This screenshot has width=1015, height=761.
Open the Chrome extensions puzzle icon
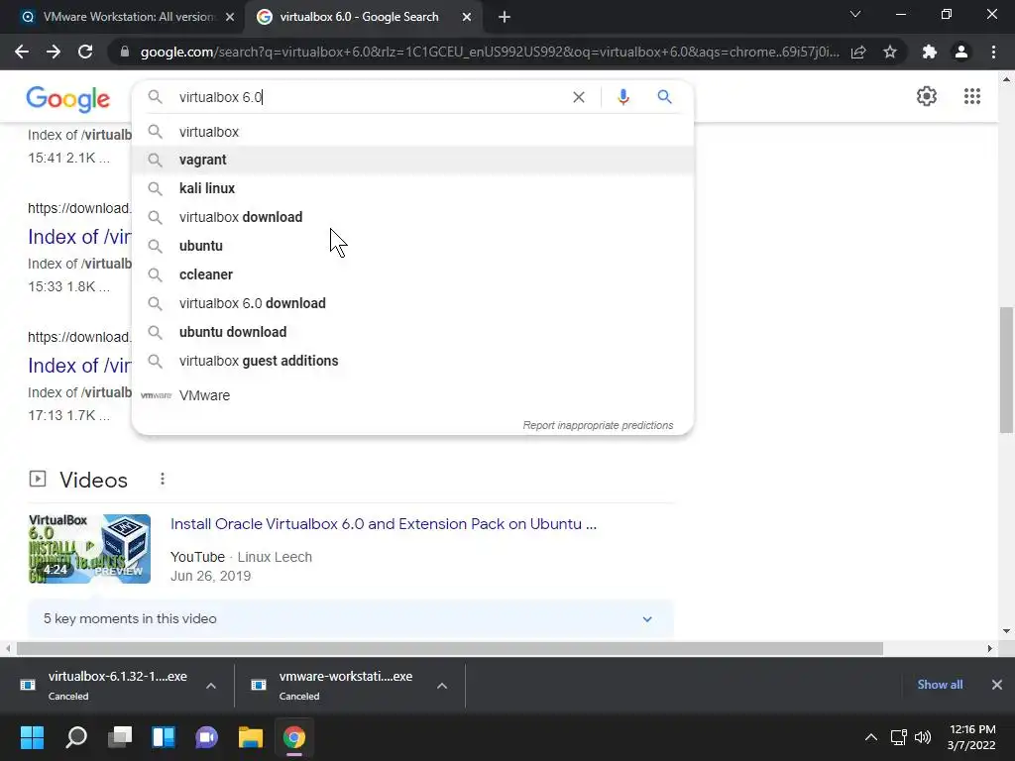click(930, 52)
